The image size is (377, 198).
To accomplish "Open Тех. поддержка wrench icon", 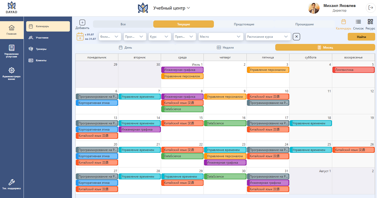I will click(12, 185).
